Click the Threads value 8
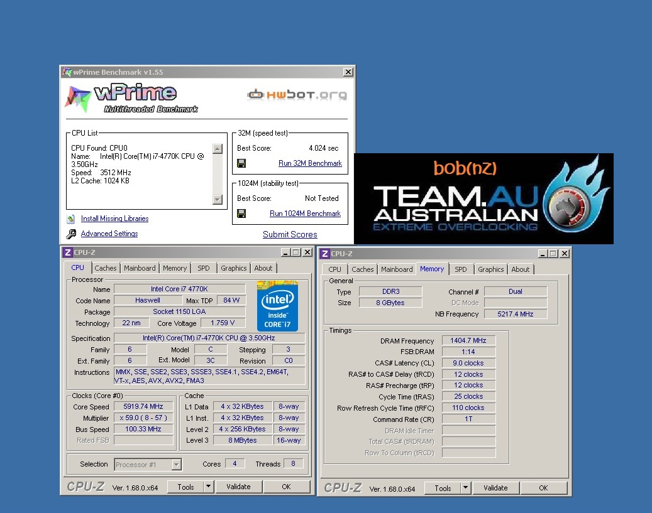 (x=293, y=463)
